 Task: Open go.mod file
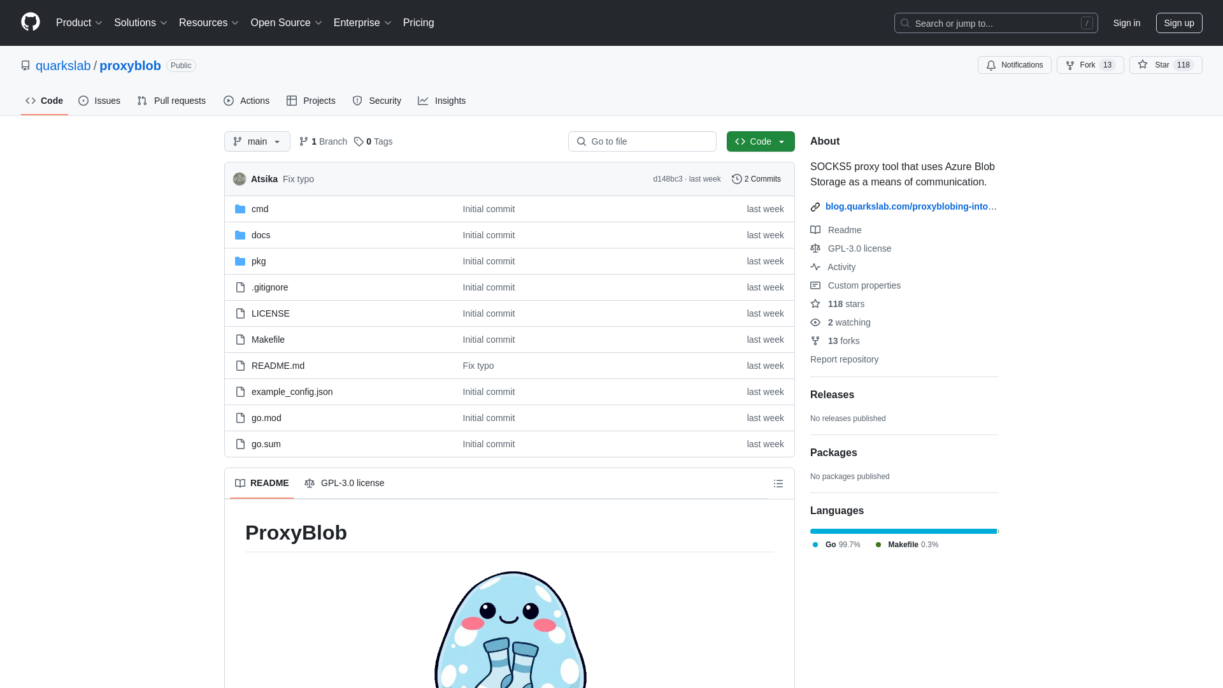[266, 418]
